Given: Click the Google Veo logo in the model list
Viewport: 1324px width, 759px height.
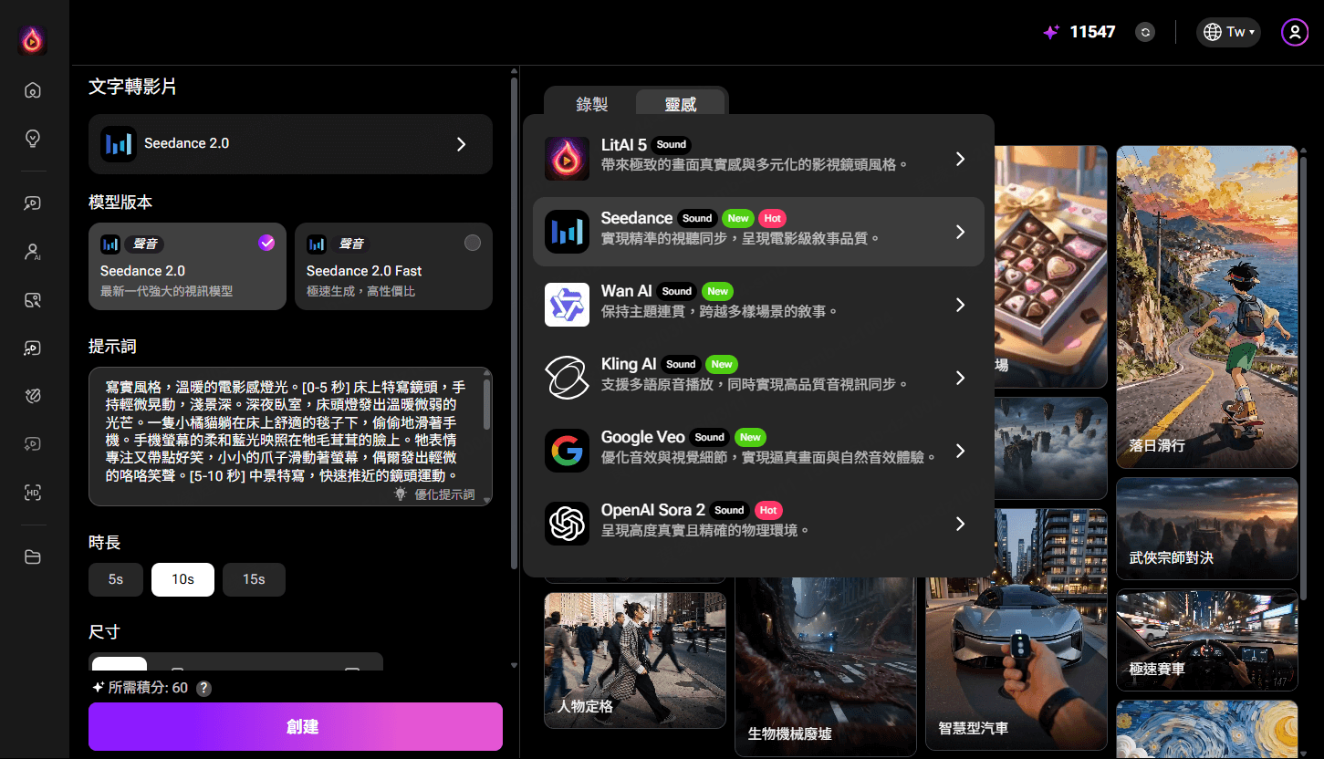Looking at the screenshot, I should coord(567,451).
